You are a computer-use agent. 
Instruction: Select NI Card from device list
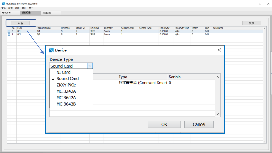(63, 72)
